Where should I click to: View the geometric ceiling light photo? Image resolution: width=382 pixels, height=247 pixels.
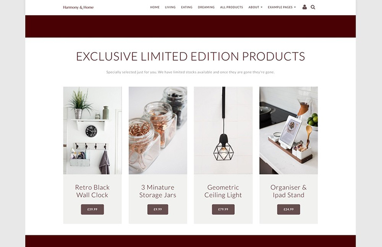pos(223,130)
